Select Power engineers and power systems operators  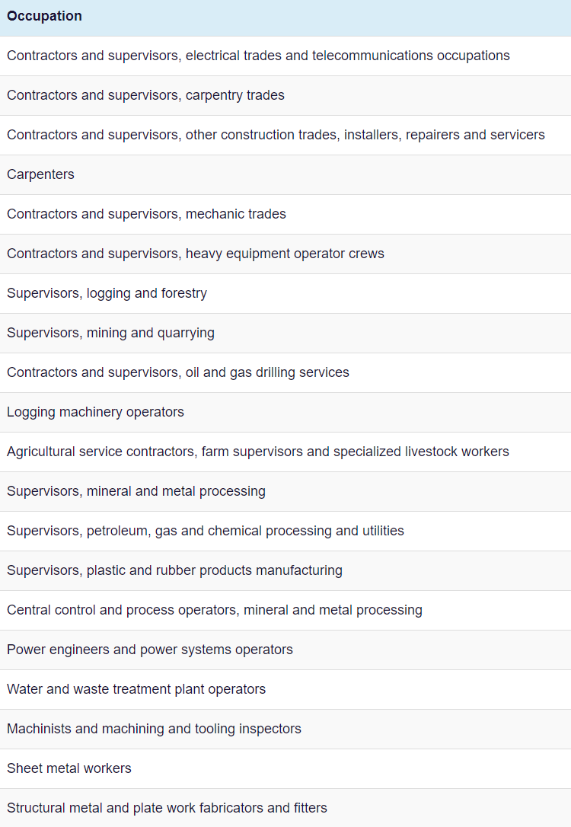tap(285, 650)
